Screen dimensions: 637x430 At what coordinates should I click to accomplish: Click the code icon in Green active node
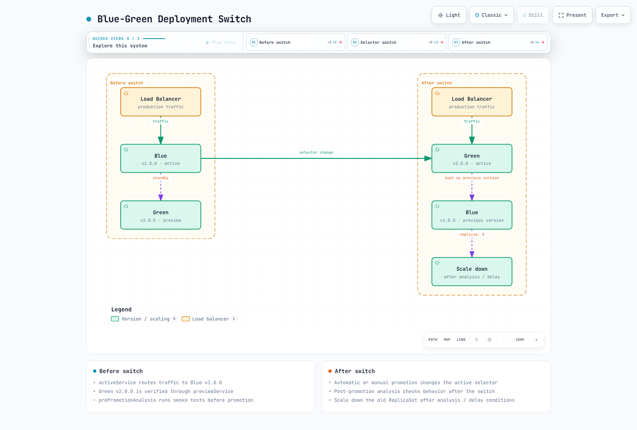tap(437, 150)
